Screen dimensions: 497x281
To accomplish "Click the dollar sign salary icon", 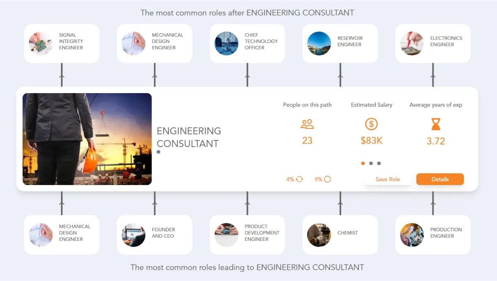I will (x=372, y=124).
